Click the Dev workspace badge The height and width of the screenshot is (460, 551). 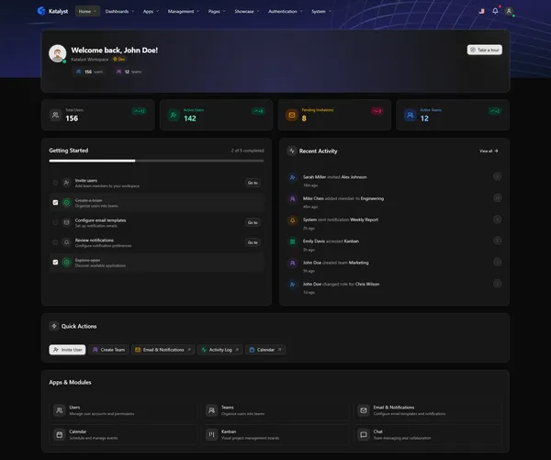click(119, 60)
